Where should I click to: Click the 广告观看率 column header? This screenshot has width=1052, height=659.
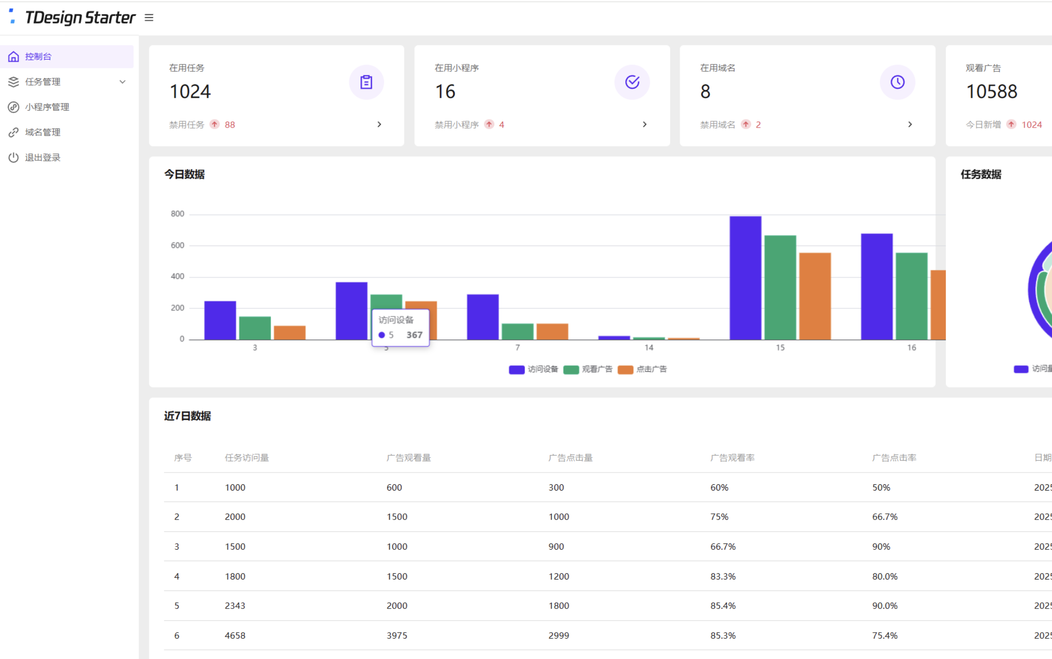point(732,458)
